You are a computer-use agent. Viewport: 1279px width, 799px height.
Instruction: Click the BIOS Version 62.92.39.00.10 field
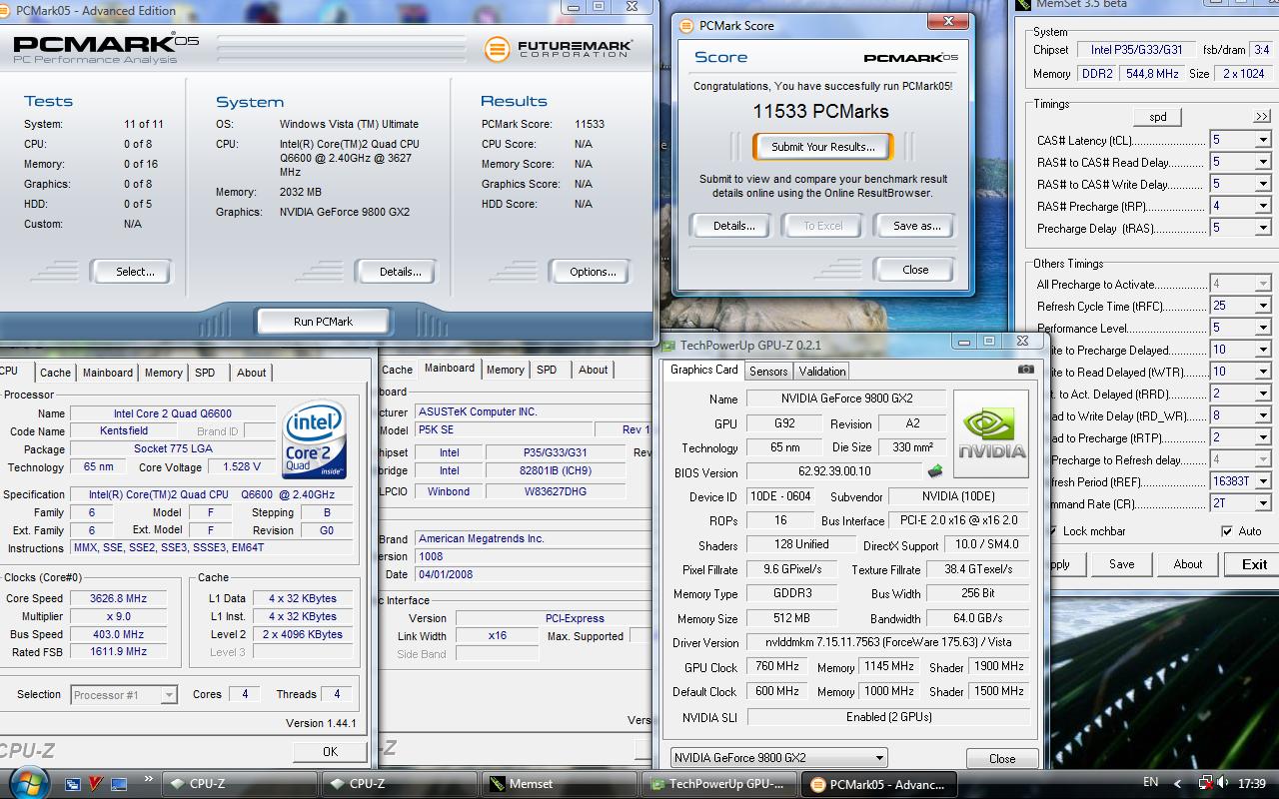tap(833, 471)
